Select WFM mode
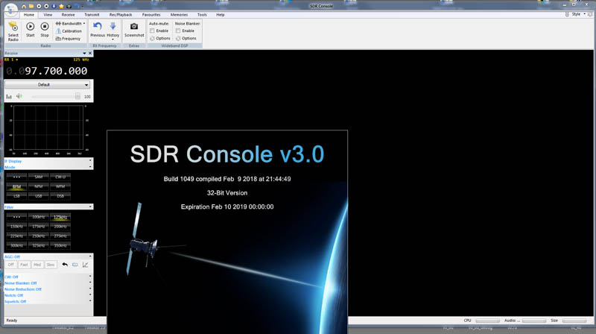Viewport: 596px width, 334px height. [x=60, y=186]
